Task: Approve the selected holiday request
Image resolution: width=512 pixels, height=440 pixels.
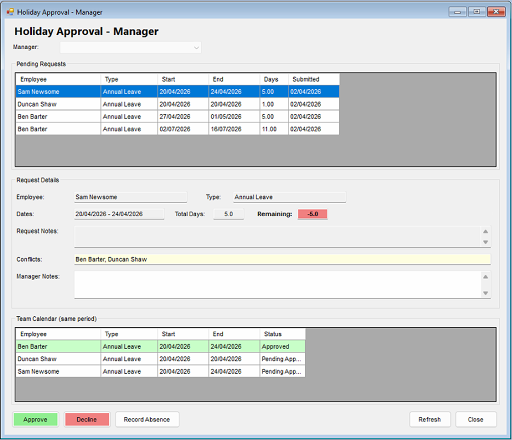Action: pyautogui.click(x=35, y=419)
